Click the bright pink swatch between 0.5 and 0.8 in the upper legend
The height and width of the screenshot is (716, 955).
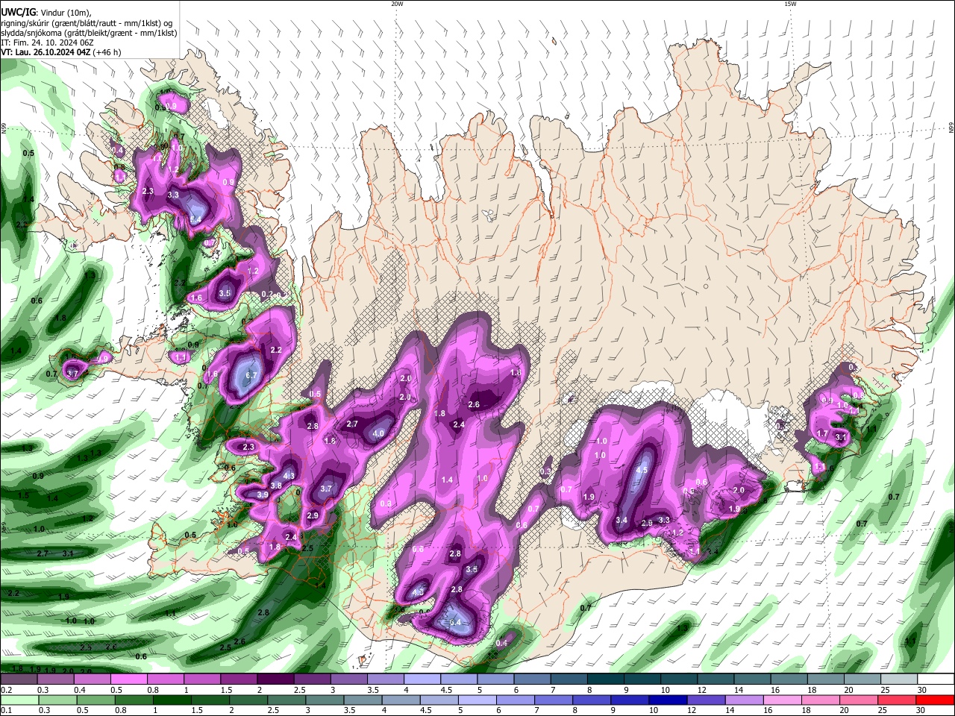click(128, 680)
